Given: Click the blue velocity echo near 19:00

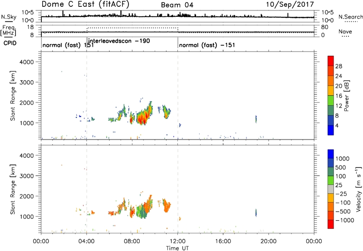Looking at the screenshot, I should pyautogui.click(x=256, y=212).
